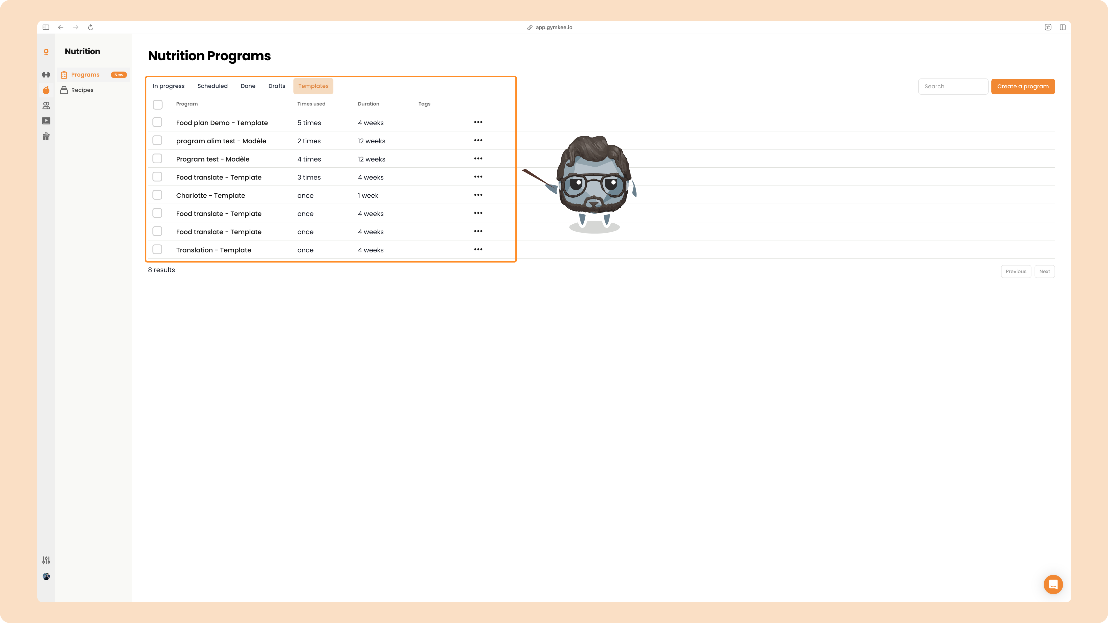Viewport: 1108px width, 623px height.
Task: Toggle the browser sidebar panel icon
Action: 46,27
